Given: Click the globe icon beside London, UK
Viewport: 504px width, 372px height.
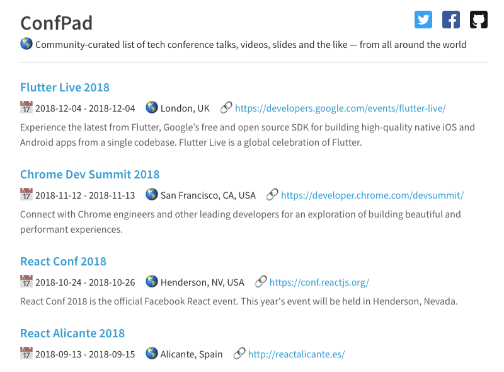Looking at the screenshot, I should point(152,107).
